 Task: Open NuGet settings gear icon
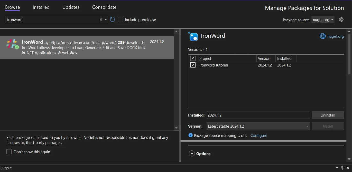coord(341,20)
